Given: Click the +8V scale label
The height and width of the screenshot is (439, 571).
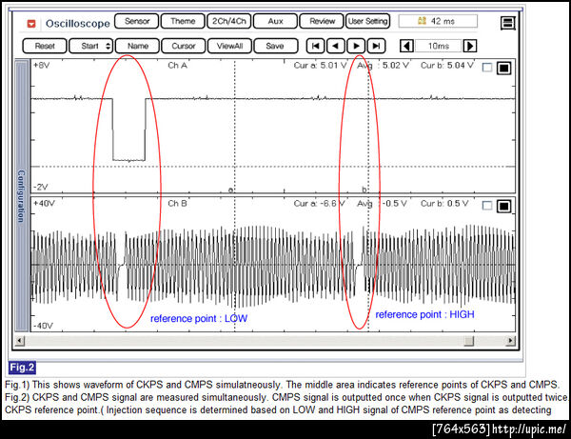Looking at the screenshot, I should coord(41,66).
